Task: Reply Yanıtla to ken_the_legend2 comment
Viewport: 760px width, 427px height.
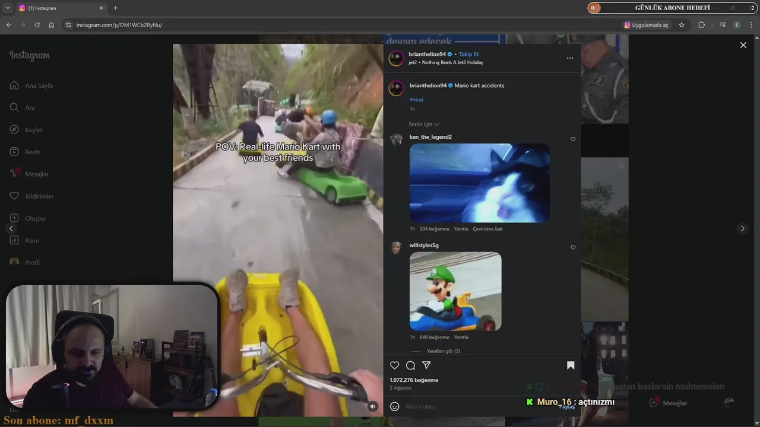Action: pos(461,229)
